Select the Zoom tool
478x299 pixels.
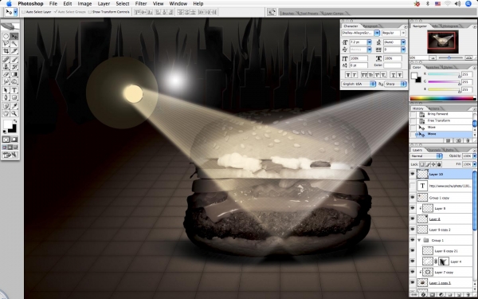pos(14,113)
